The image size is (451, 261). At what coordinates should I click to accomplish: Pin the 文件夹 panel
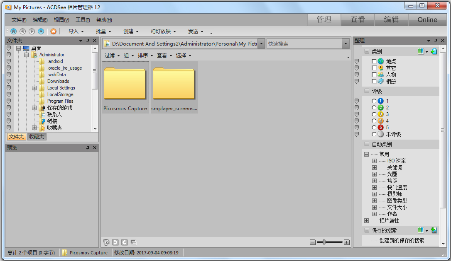88,41
